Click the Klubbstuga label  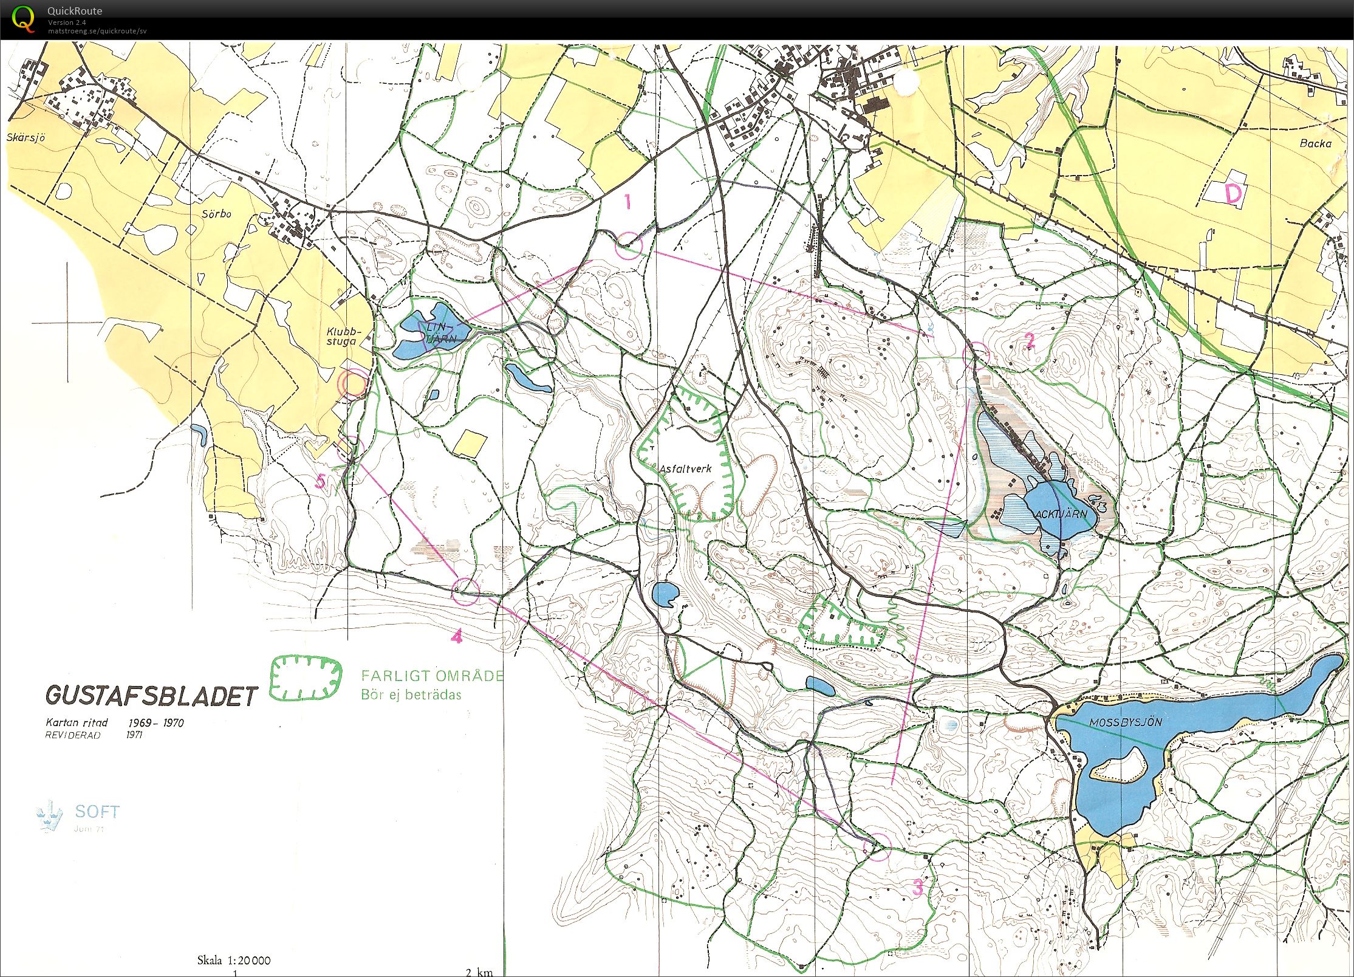[344, 337]
